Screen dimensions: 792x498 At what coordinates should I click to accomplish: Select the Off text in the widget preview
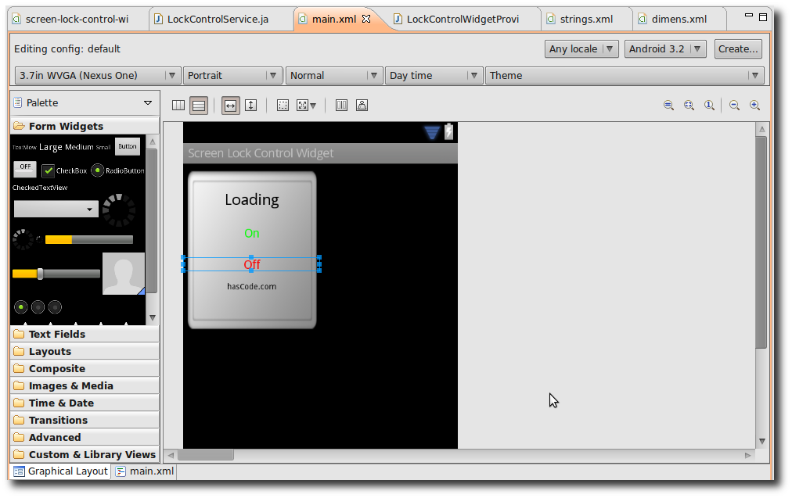[x=251, y=264]
